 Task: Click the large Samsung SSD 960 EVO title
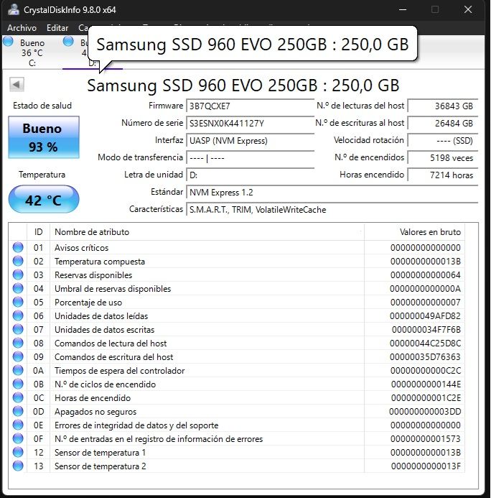tap(243, 86)
